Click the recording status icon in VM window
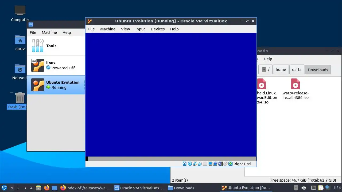 (215, 164)
